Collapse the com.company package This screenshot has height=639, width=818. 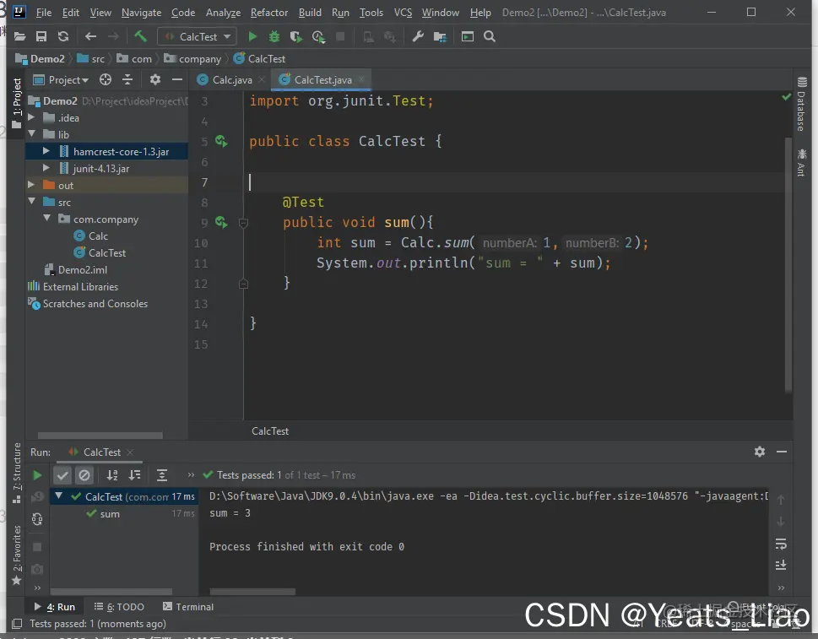[x=47, y=219]
